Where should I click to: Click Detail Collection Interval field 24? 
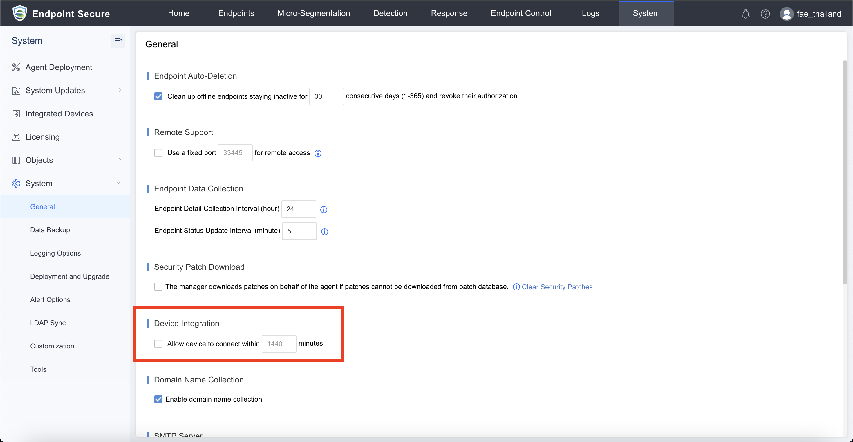click(299, 209)
